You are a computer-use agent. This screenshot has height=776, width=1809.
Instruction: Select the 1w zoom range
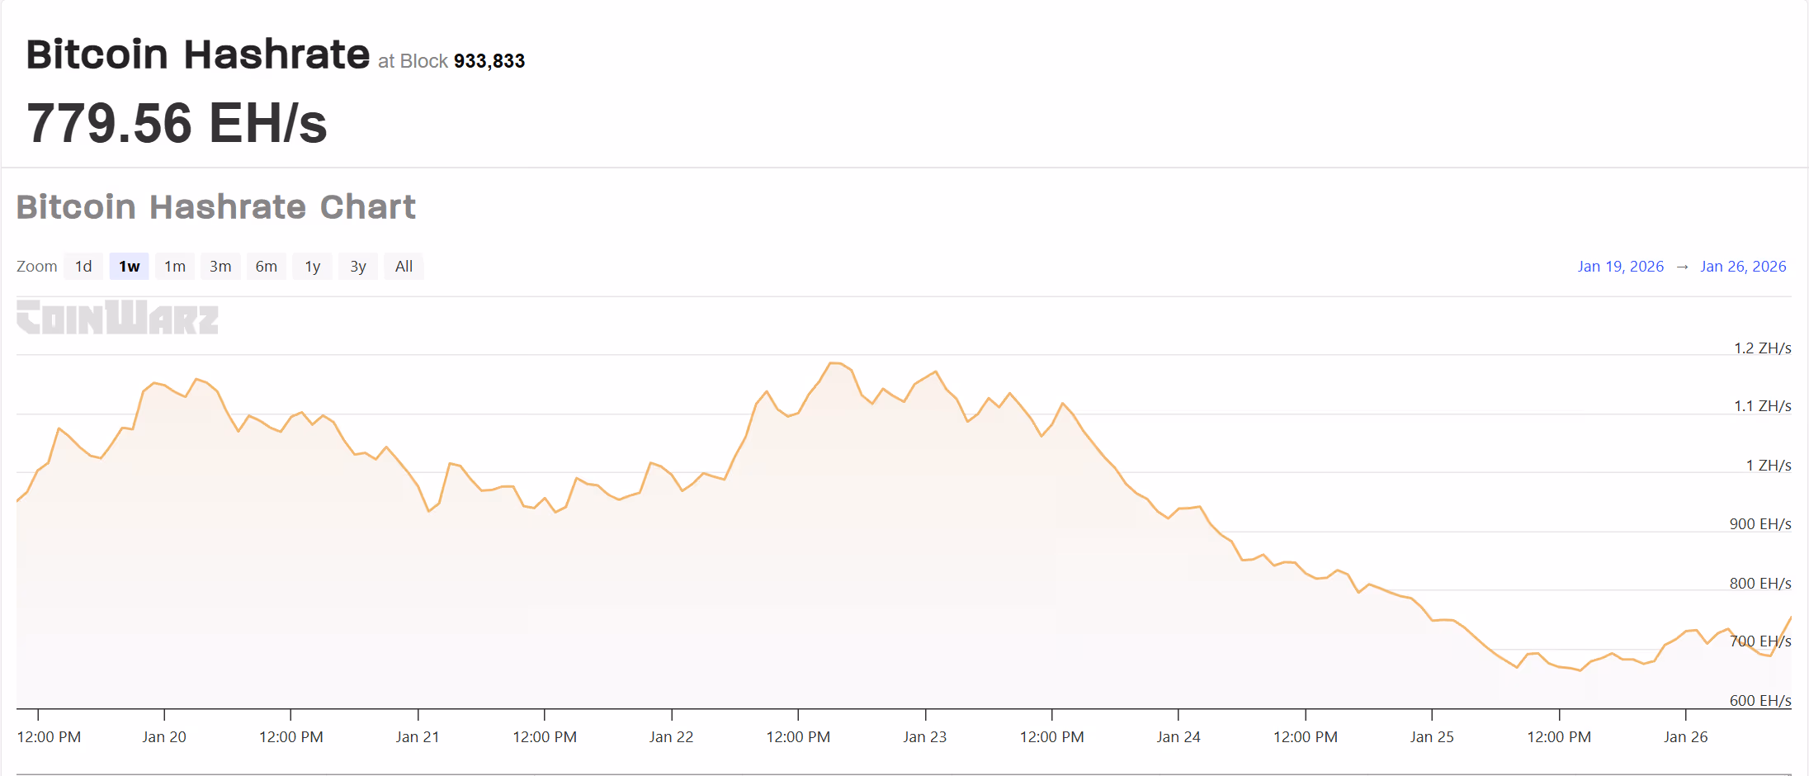[x=130, y=267]
